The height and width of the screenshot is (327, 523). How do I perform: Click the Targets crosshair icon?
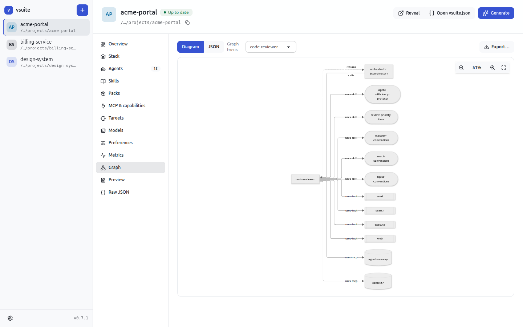point(103,118)
